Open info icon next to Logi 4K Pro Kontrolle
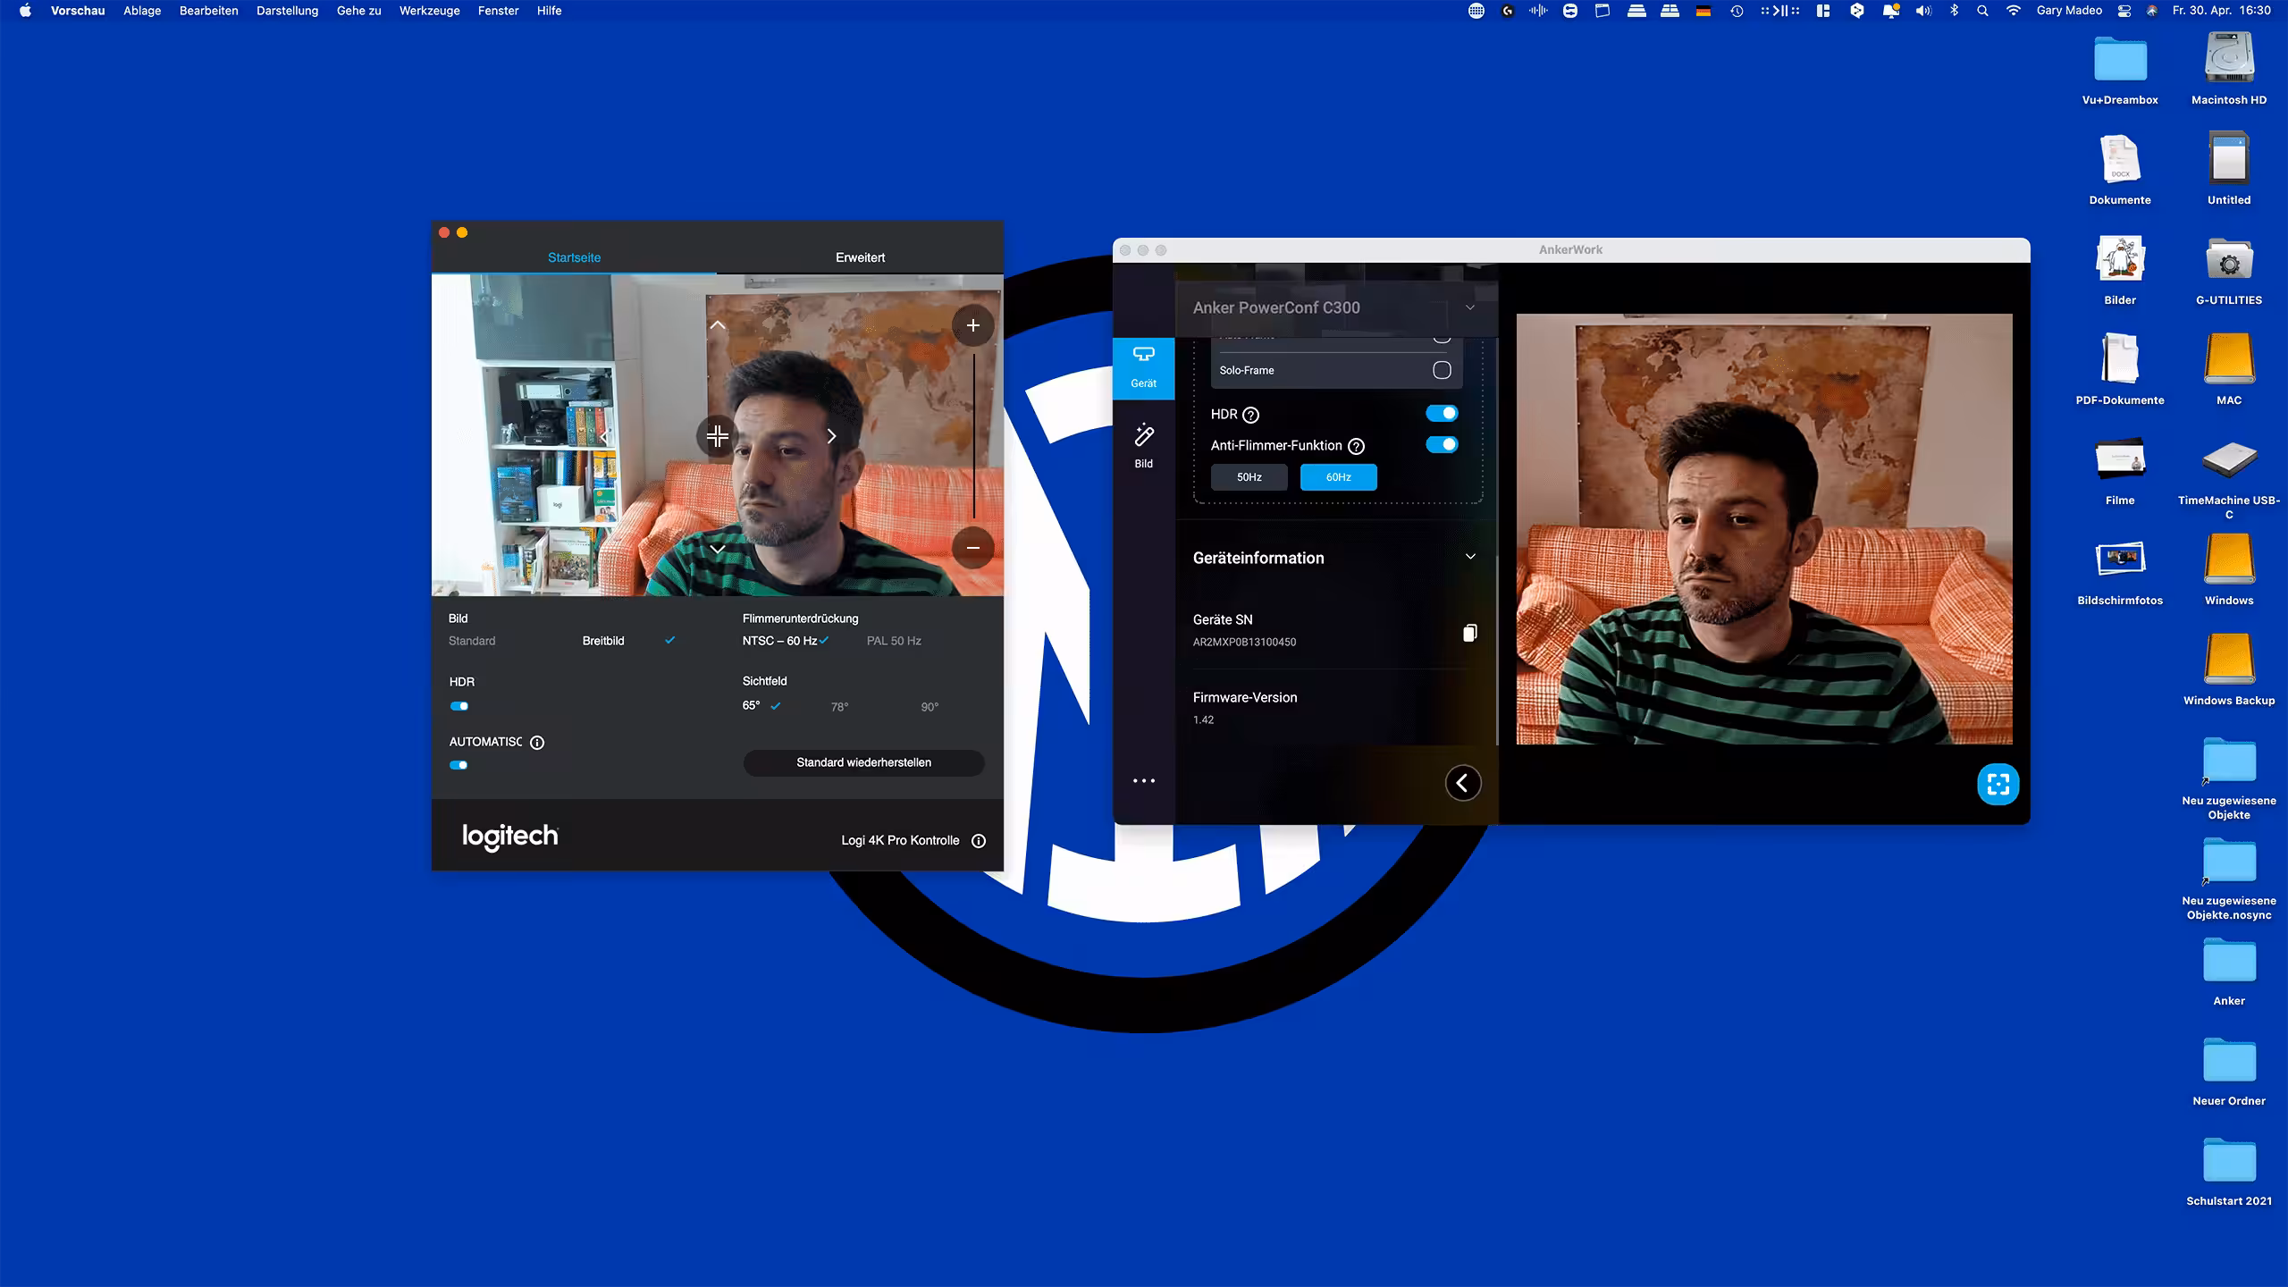Image resolution: width=2288 pixels, height=1287 pixels. (979, 841)
